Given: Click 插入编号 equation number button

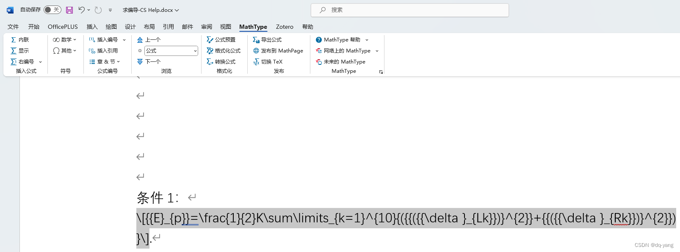Looking at the screenshot, I should tap(103, 39).
